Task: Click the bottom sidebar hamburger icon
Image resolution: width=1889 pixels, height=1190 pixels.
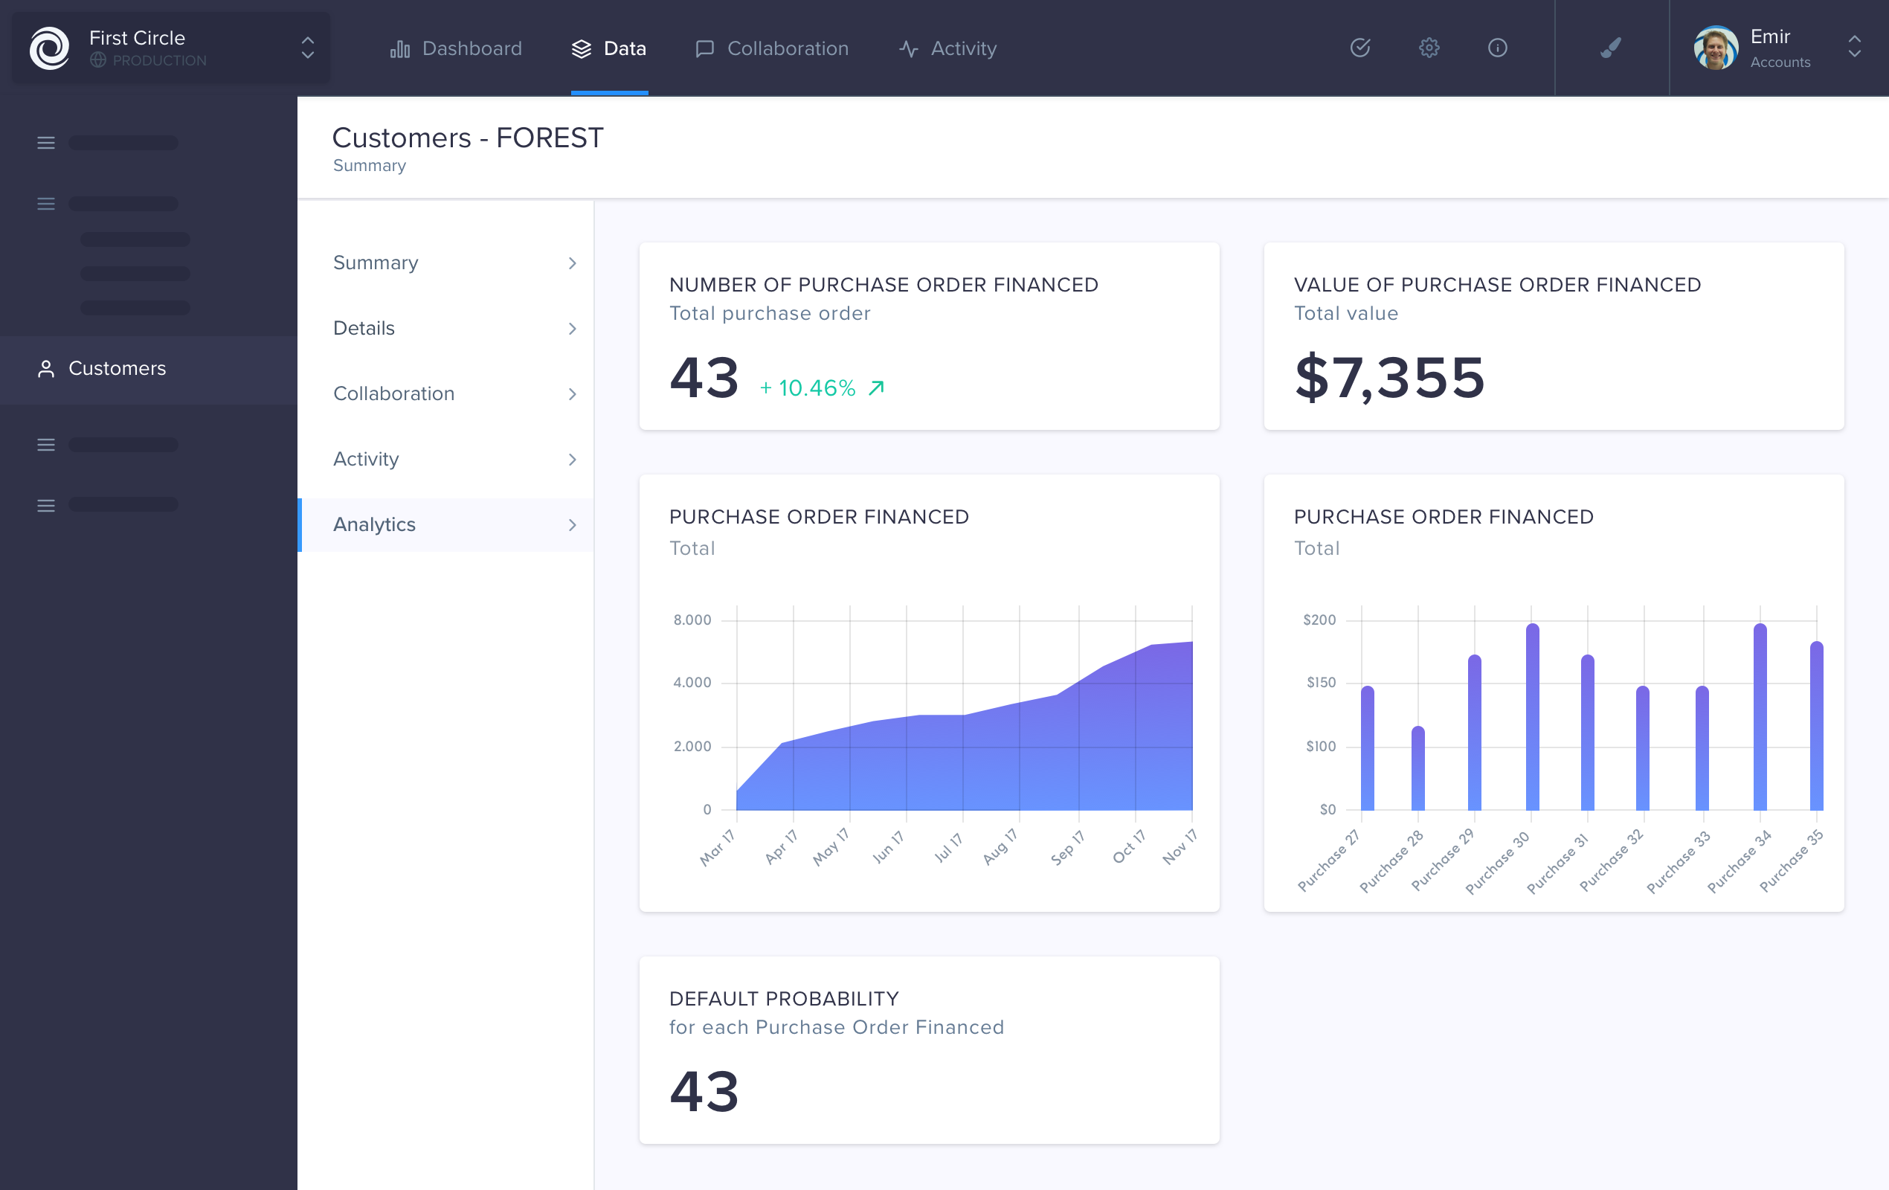Action: (x=46, y=505)
